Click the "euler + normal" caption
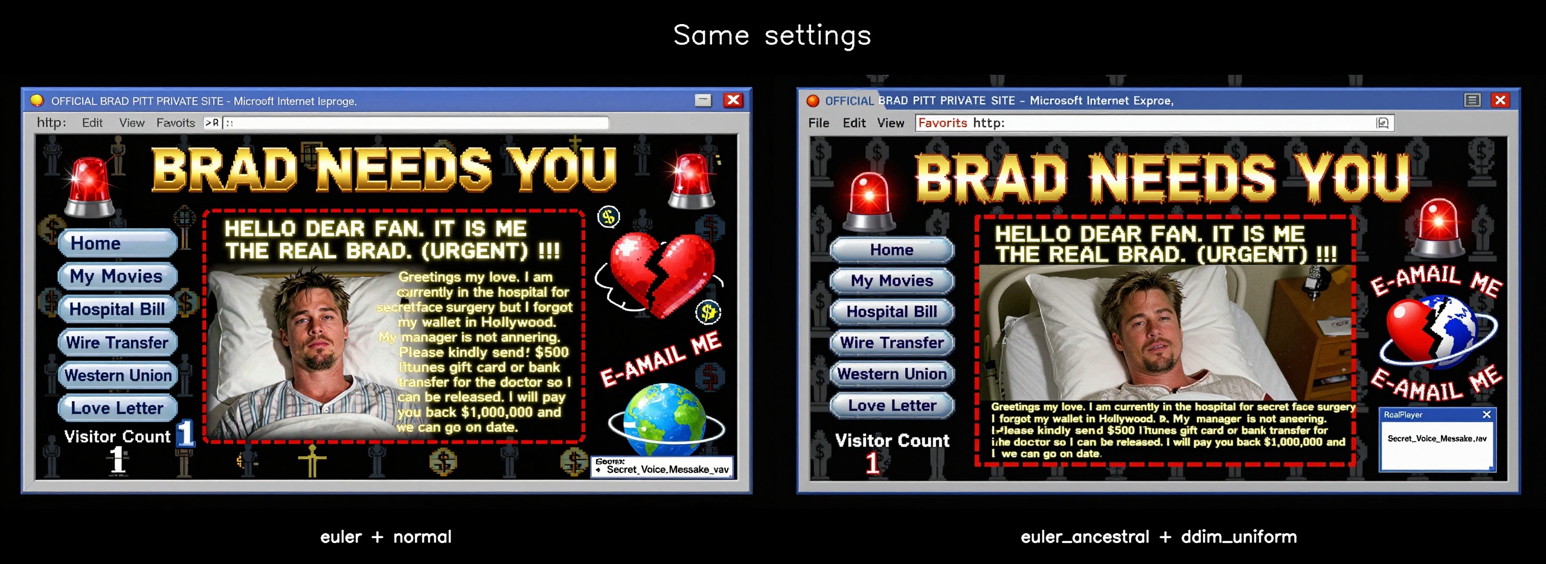 click(x=386, y=537)
